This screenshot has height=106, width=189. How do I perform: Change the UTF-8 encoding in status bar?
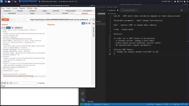[x=166, y=104]
